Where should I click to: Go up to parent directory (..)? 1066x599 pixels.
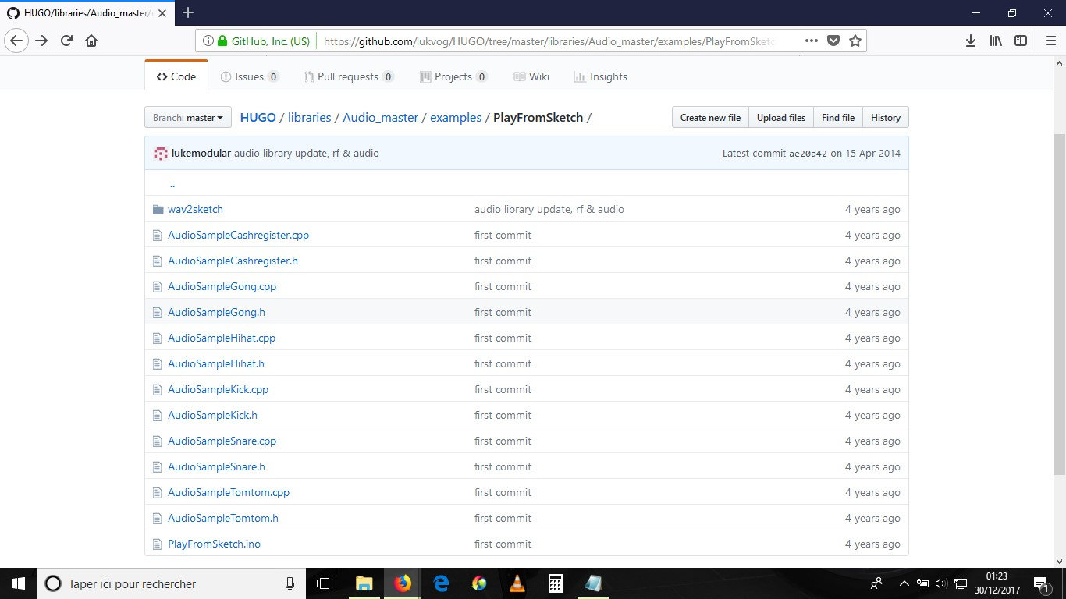[x=172, y=184]
